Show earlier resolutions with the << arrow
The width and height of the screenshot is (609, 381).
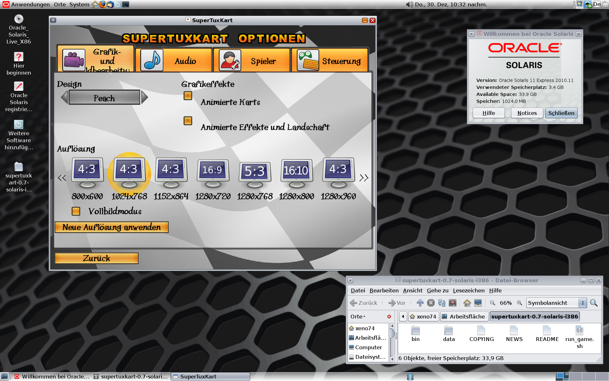pyautogui.click(x=62, y=178)
